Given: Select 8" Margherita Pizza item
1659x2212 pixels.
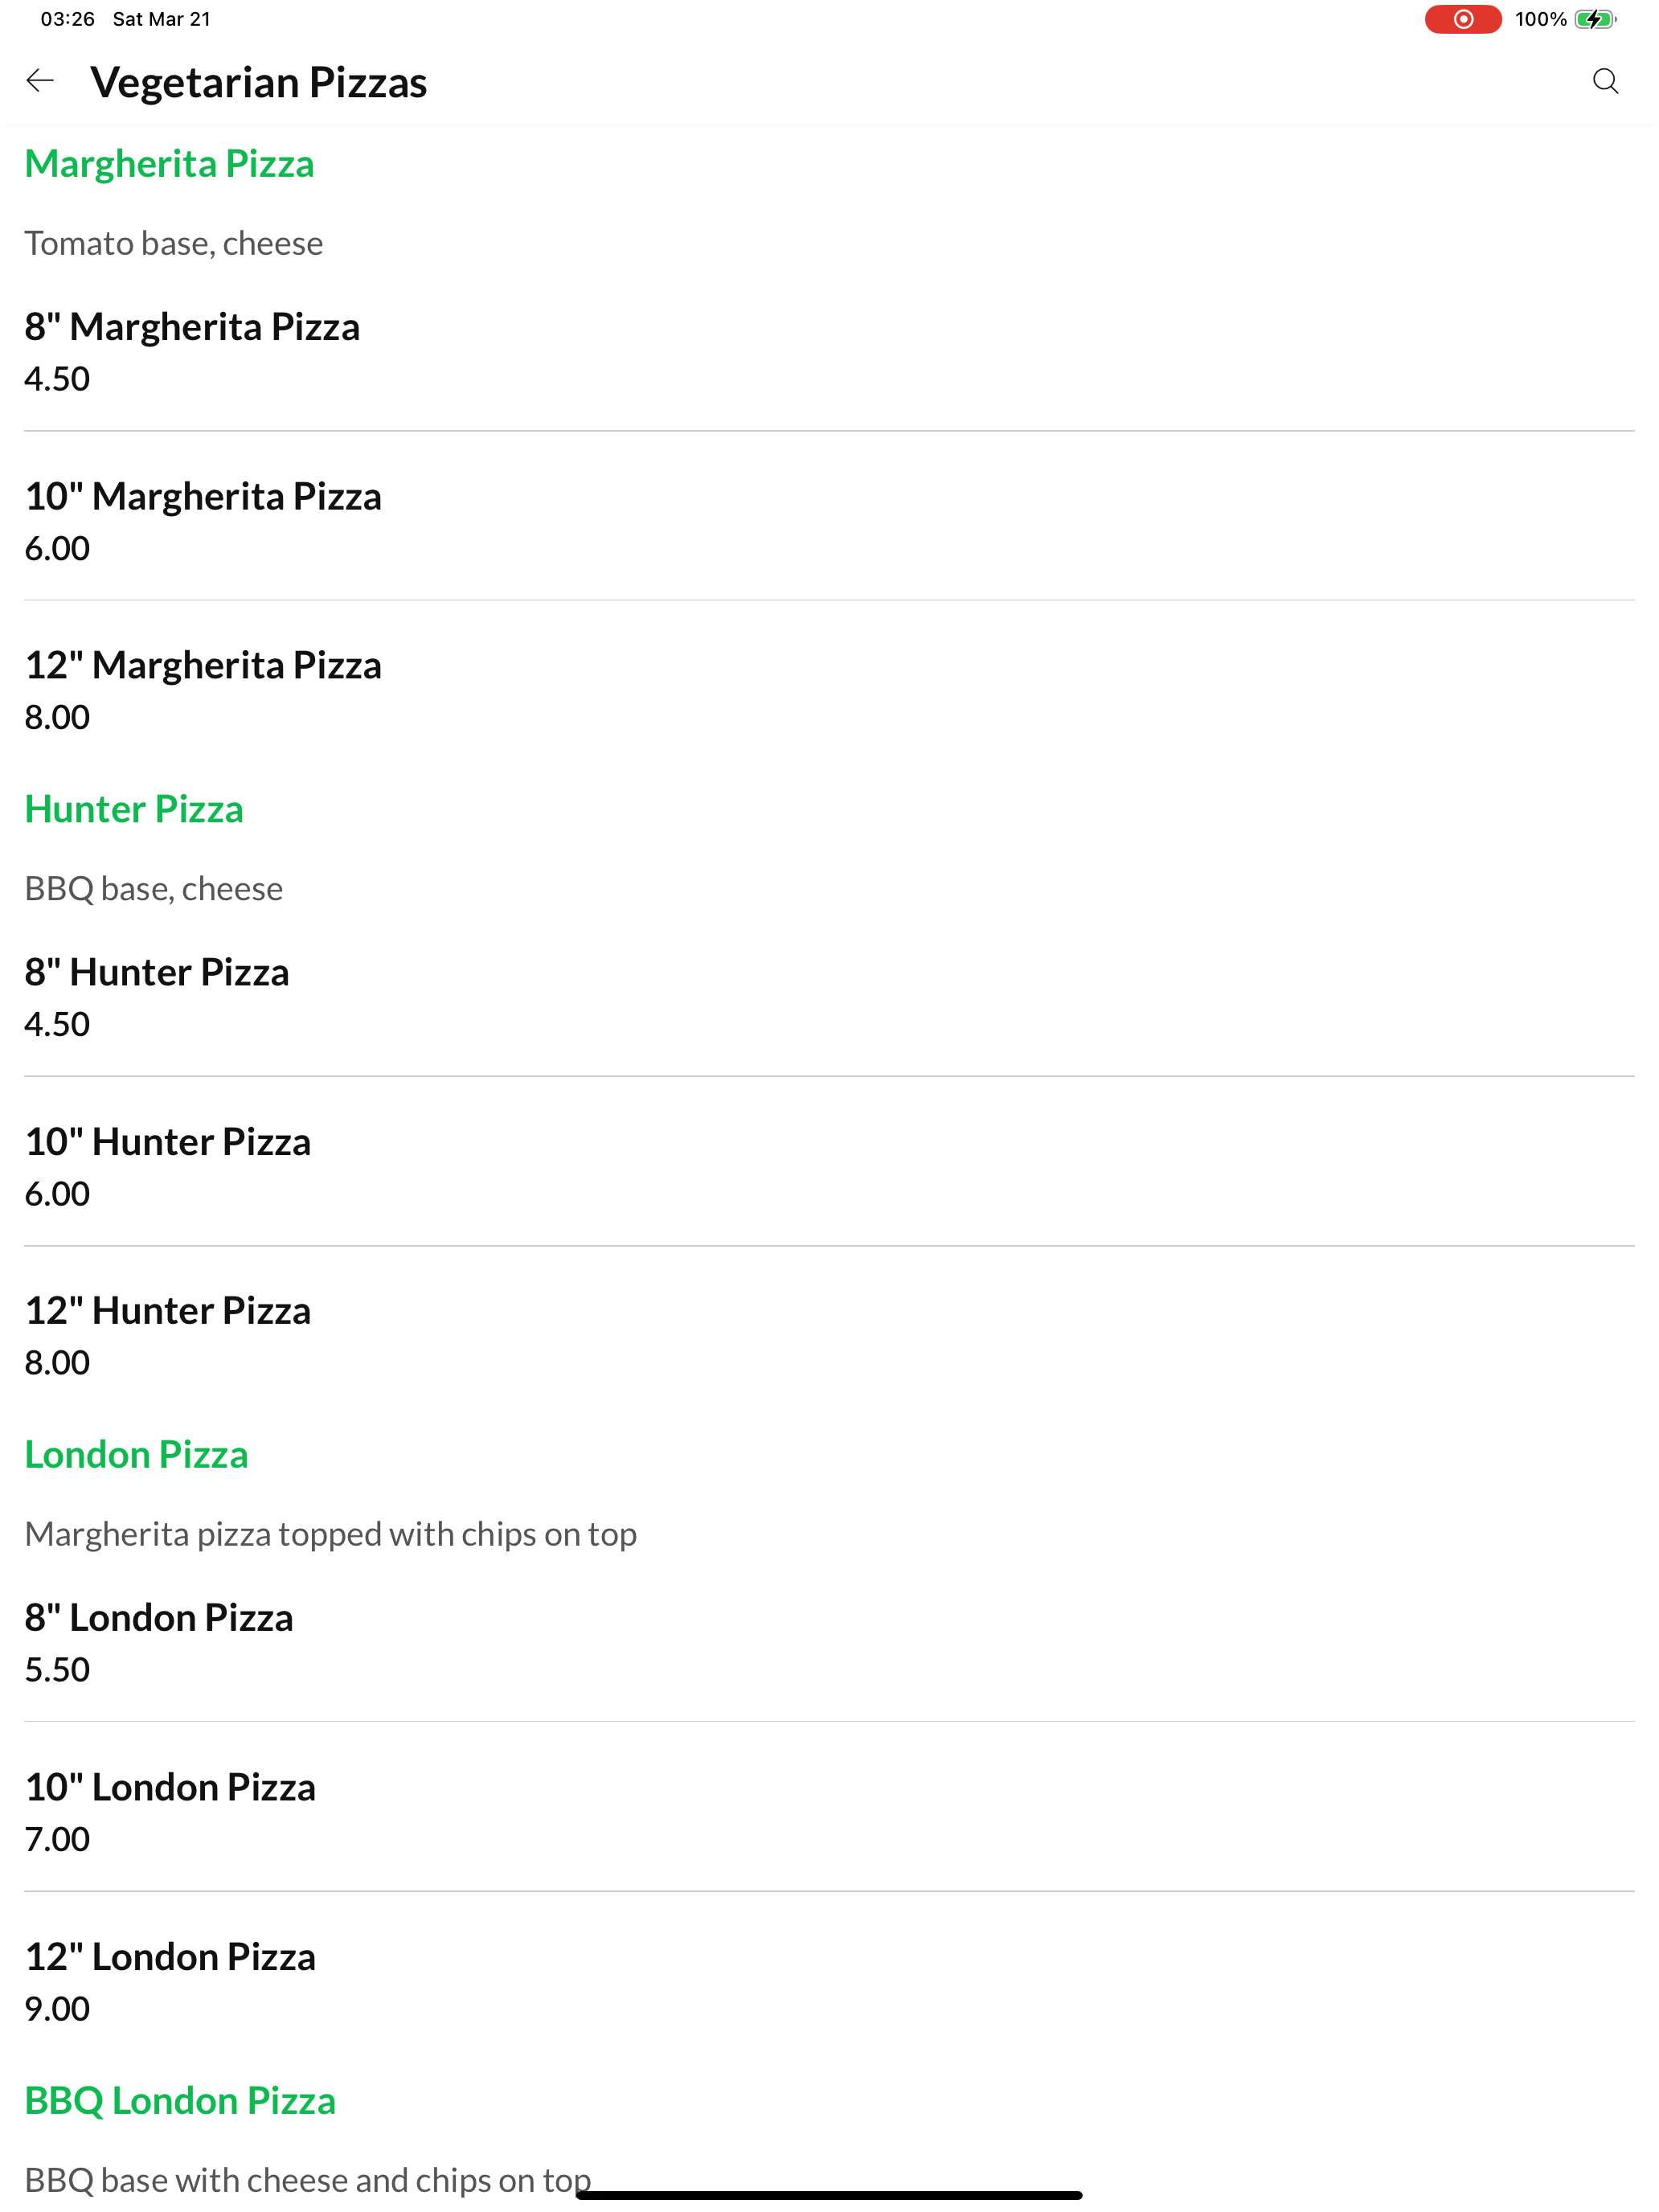Looking at the screenshot, I should 829,352.
